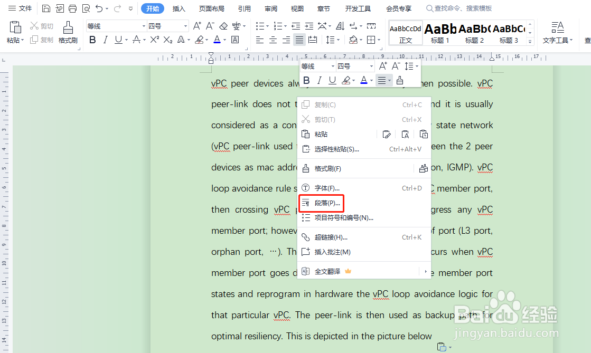Toggle justify alignment in ribbon
Screen dimensions: 591x353
pyautogui.click(x=299, y=40)
